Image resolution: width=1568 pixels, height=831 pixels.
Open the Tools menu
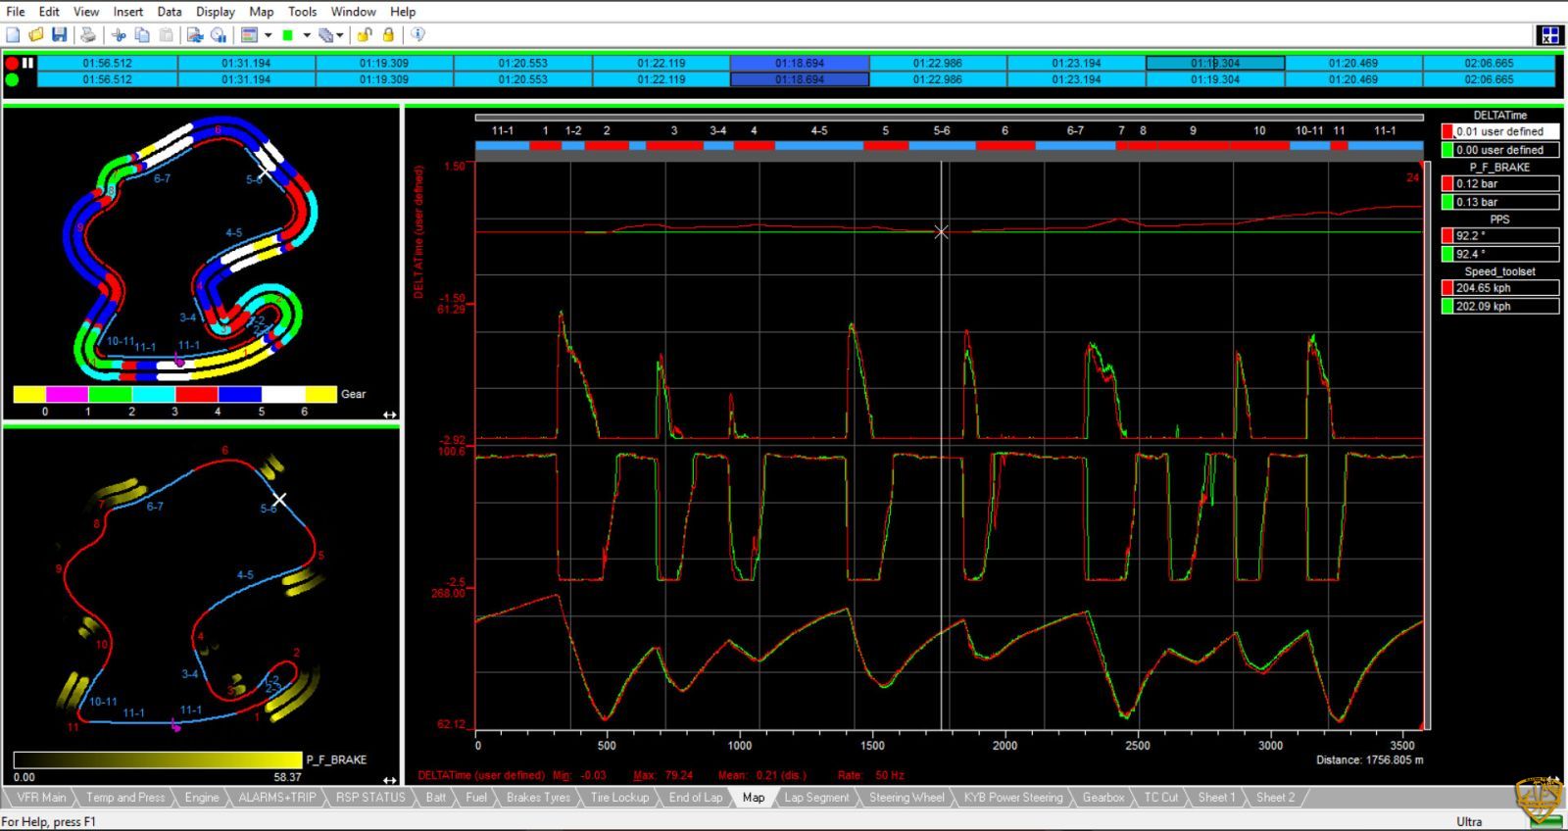302,12
